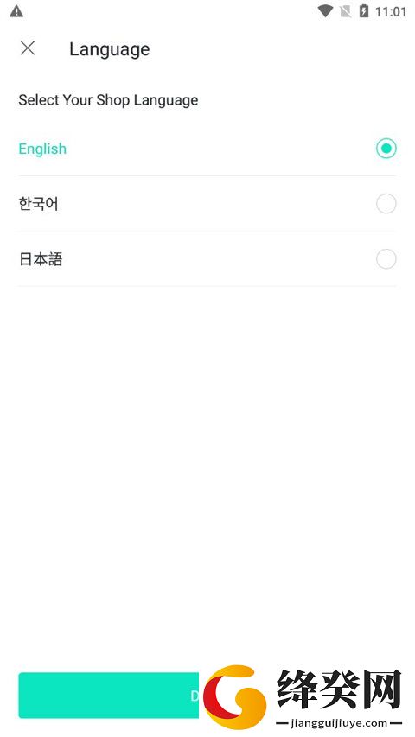Select the 한국어 radio button
The height and width of the screenshot is (737, 415).
pyautogui.click(x=386, y=204)
